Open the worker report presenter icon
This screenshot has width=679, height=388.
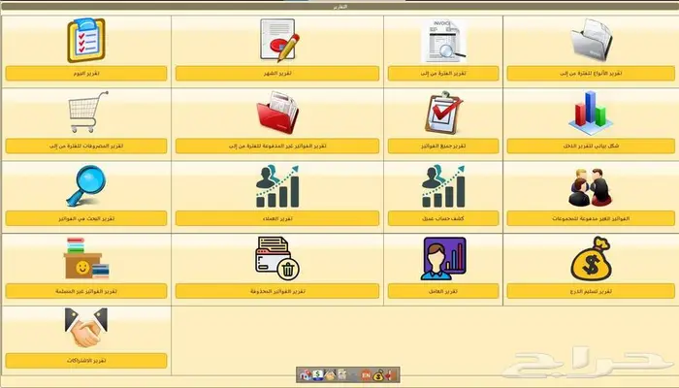(x=443, y=259)
